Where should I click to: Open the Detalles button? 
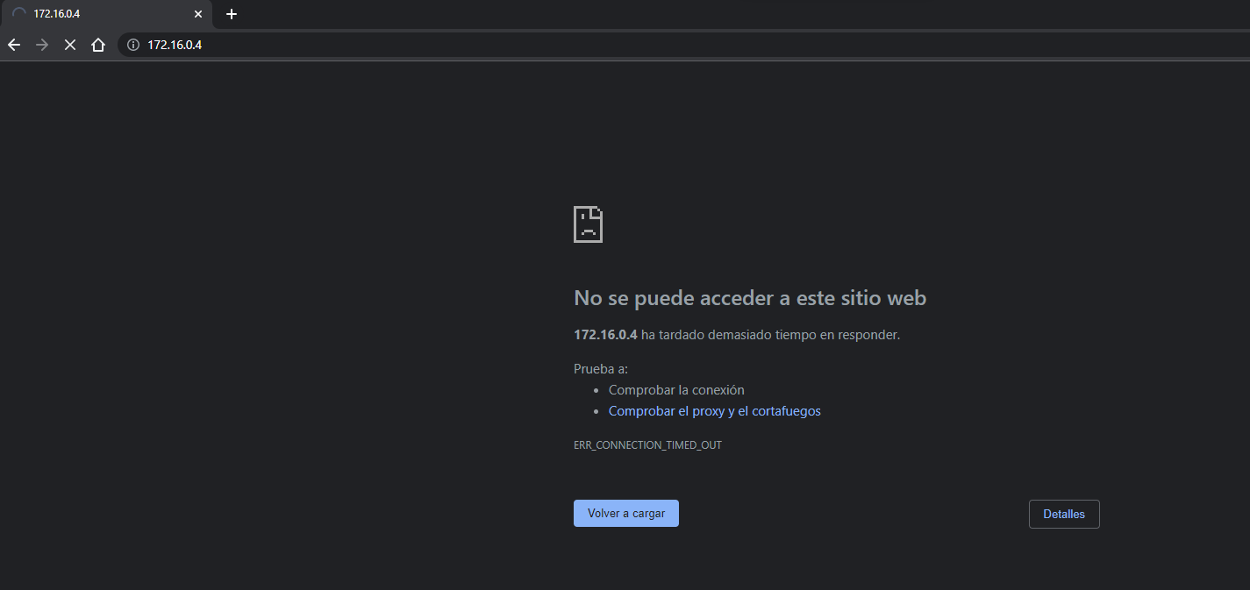pyautogui.click(x=1064, y=515)
